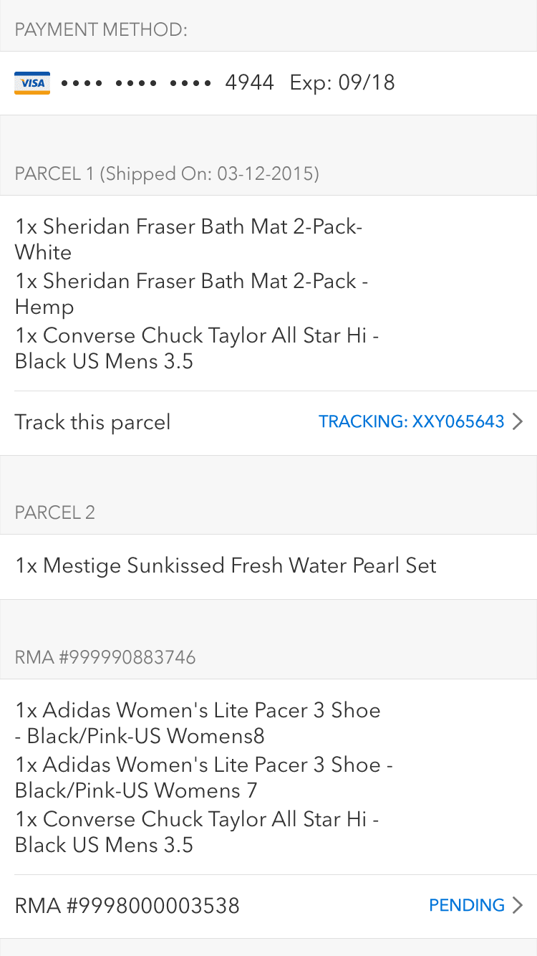537x956 pixels.
Task: Tap the RMA #999990883746 section header
Action: 105,658
